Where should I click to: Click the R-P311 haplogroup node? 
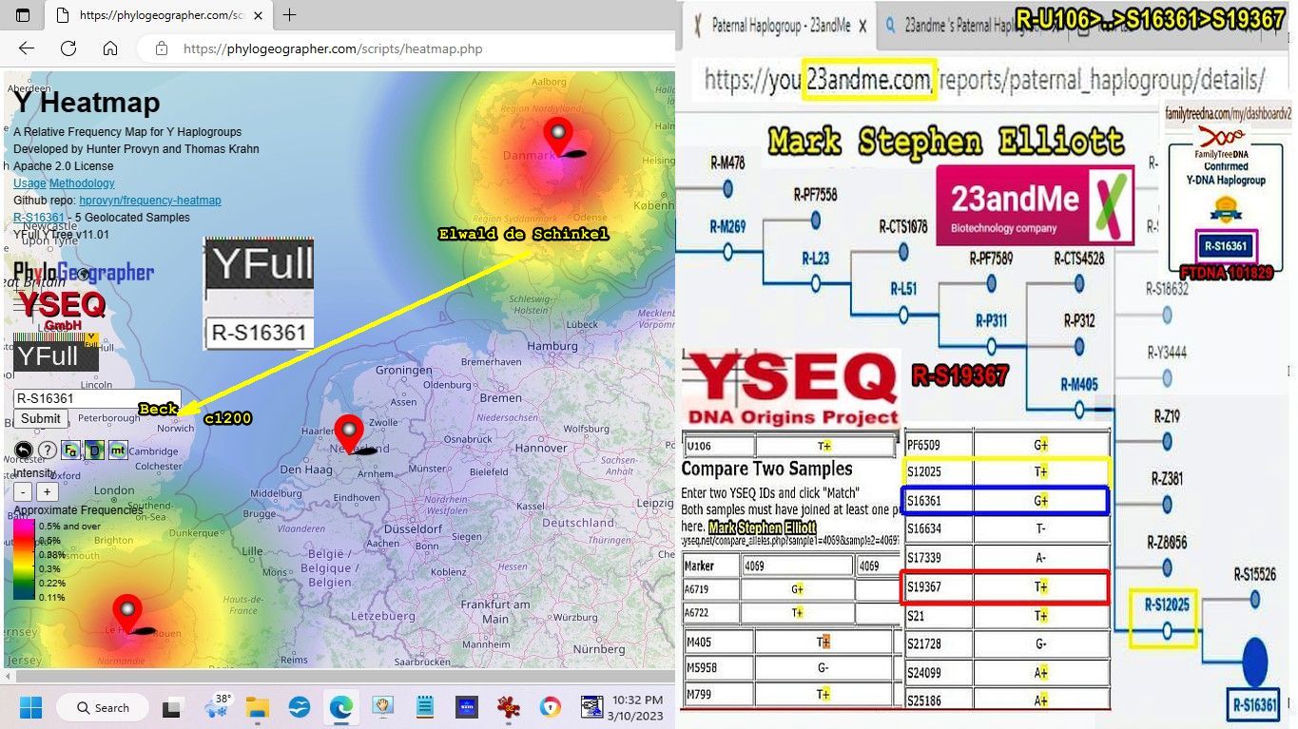tap(990, 347)
